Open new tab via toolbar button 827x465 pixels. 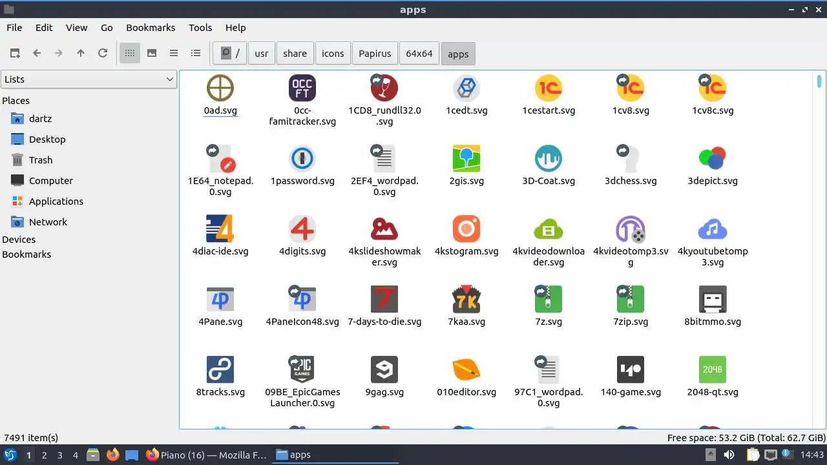(x=15, y=54)
